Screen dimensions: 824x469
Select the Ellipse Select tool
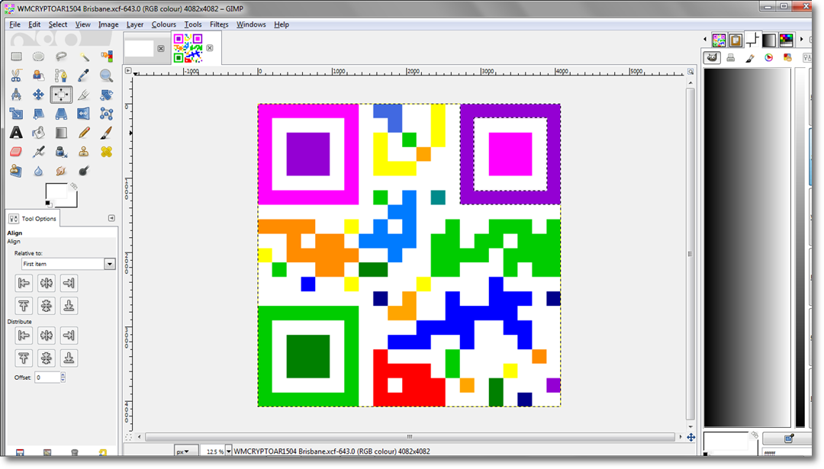point(38,56)
